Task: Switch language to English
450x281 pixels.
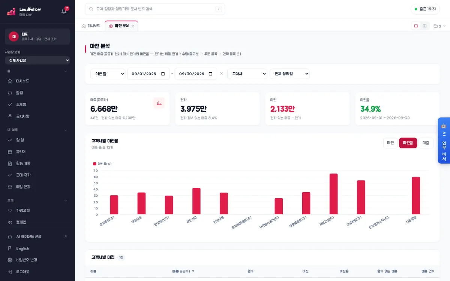Action: click(x=37, y=248)
